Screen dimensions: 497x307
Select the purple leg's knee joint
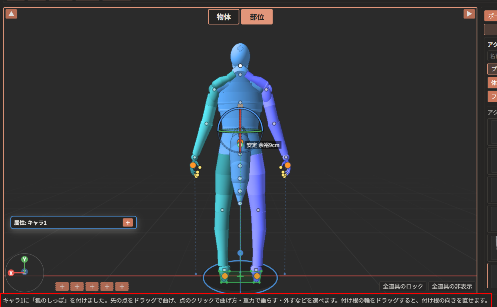pyautogui.click(x=258, y=210)
